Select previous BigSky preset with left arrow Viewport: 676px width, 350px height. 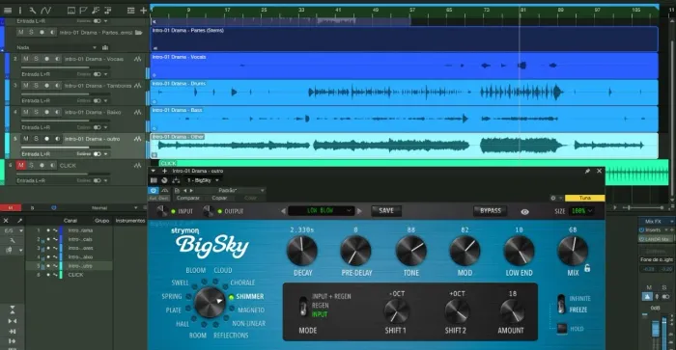coord(283,211)
